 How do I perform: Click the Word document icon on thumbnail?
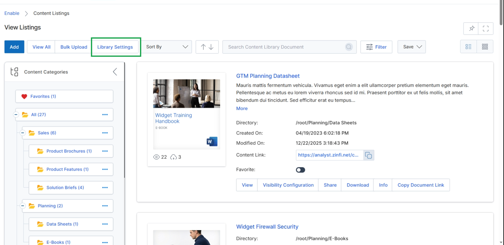click(x=212, y=142)
